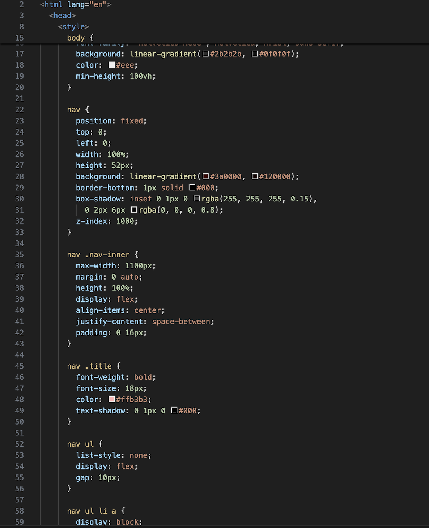The width and height of the screenshot is (429, 528).
Task: Click the rgba(0, 0, 0, 0.8) shadow swatch
Action: tap(134, 210)
